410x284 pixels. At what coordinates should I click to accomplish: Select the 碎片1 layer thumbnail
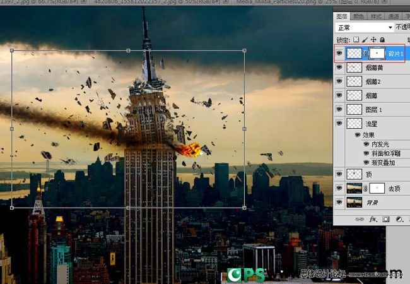(354, 54)
